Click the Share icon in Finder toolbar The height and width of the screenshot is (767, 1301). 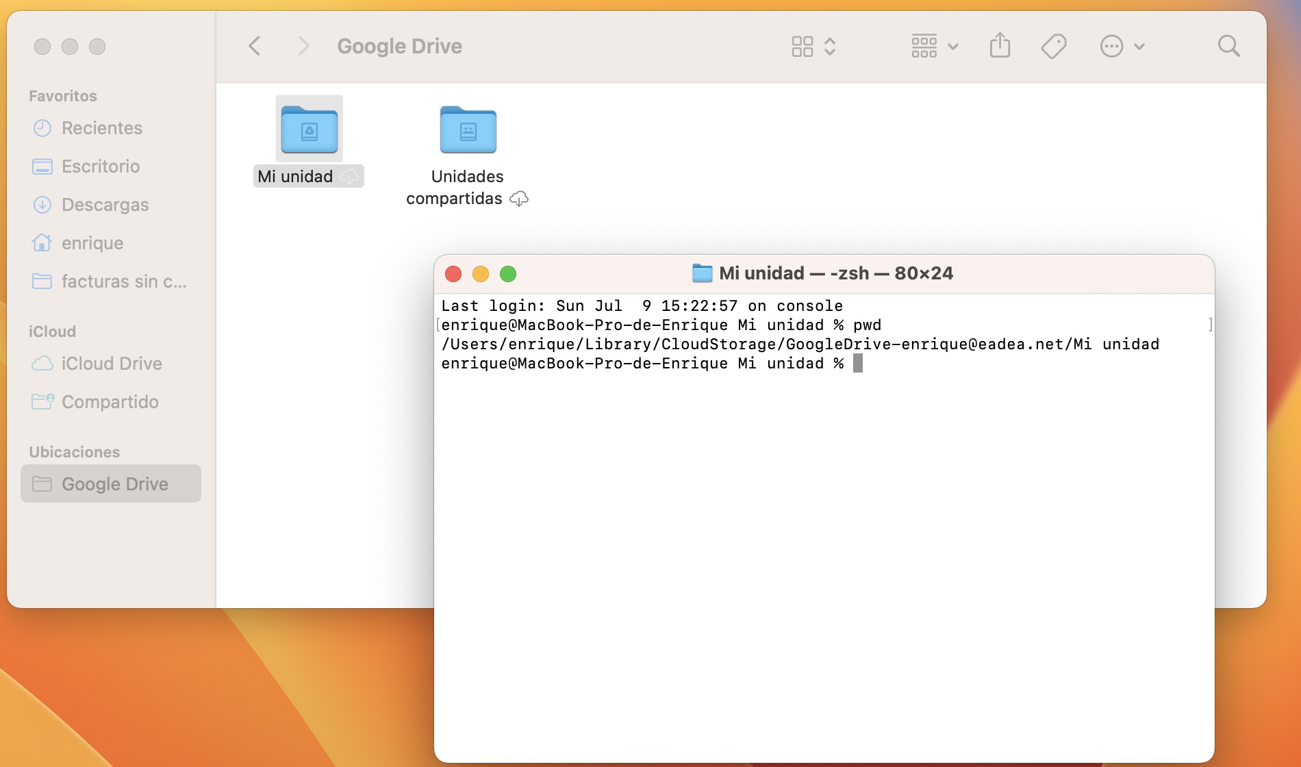click(x=1000, y=46)
